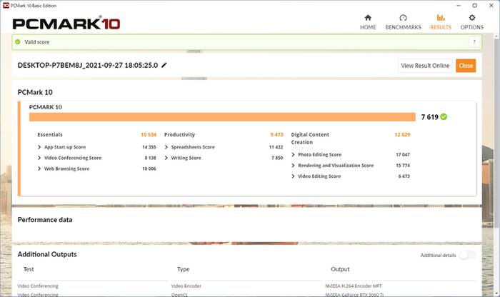Click the green check next to 7 619

point(444,117)
